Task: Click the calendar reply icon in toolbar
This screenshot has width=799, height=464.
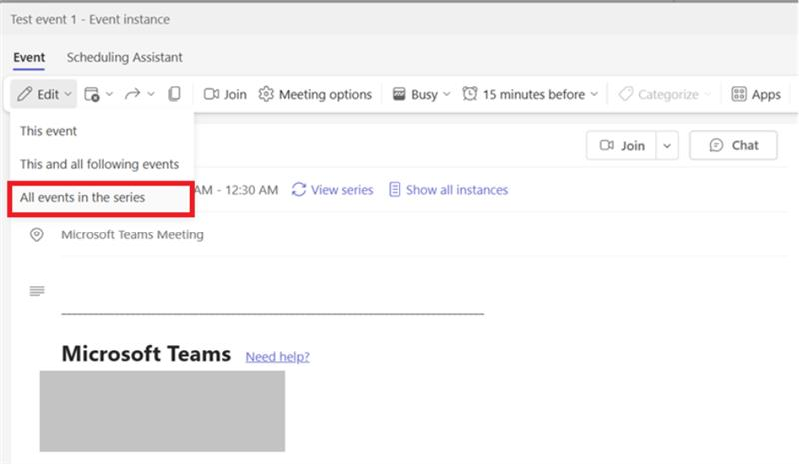Action: click(x=92, y=94)
